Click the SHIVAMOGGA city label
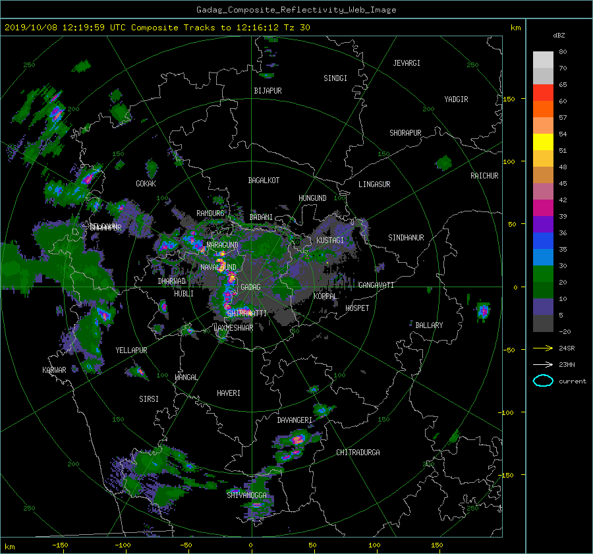Image resolution: width=593 pixels, height=554 pixels. 246,495
